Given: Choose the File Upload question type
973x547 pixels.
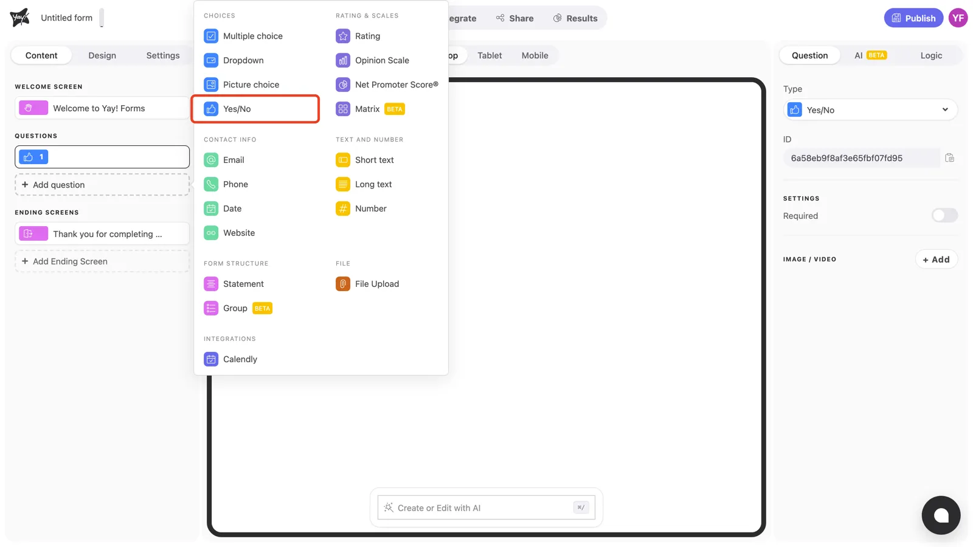Looking at the screenshot, I should tap(367, 284).
